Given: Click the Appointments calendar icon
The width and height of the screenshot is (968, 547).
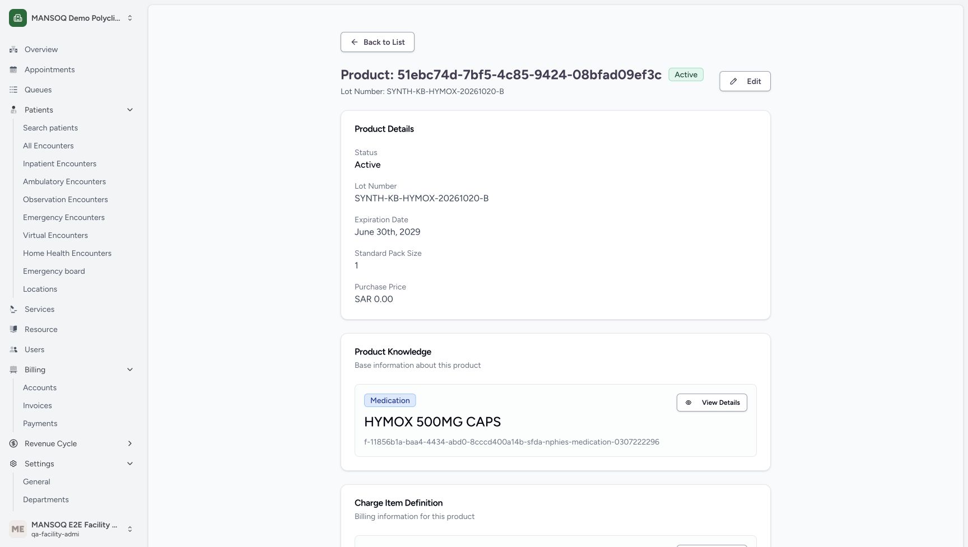Looking at the screenshot, I should tap(13, 69).
